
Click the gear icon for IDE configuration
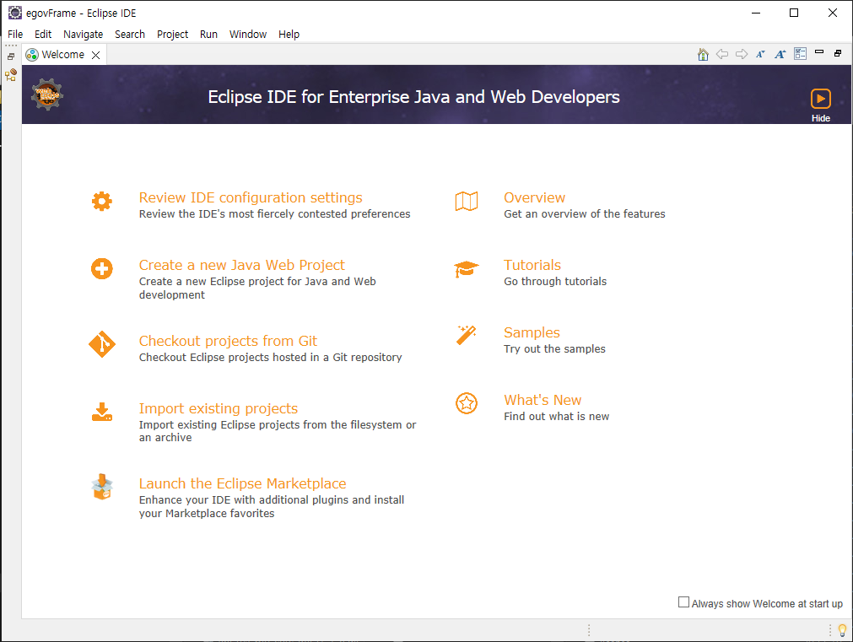102,202
